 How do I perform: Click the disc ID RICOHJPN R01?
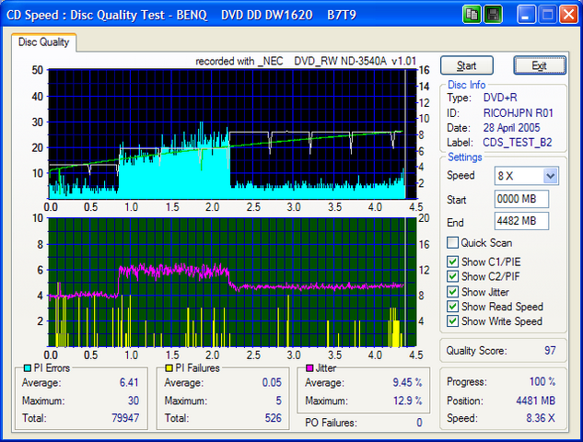518,112
